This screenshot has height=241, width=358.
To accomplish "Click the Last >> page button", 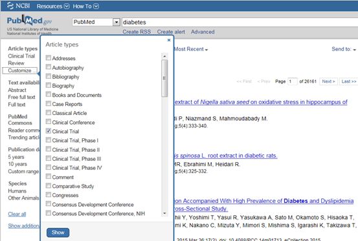I will coord(349,81).
